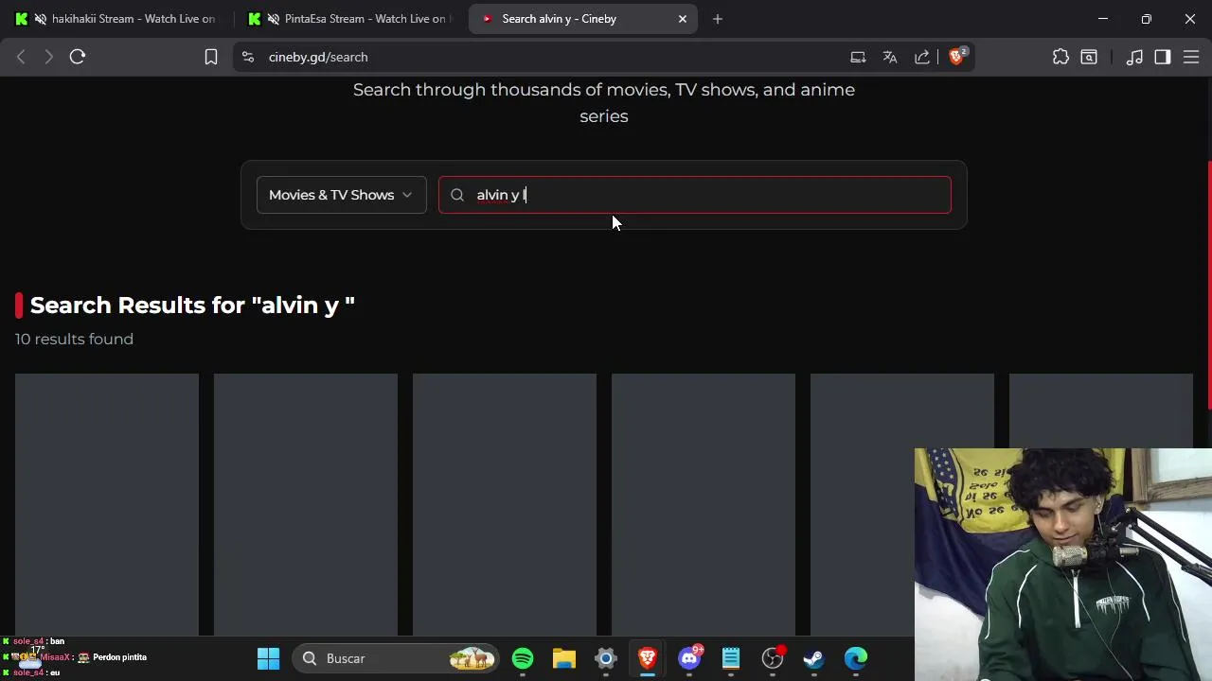The height and width of the screenshot is (681, 1212).
Task: Open File Explorer from the taskbar
Action: tap(564, 658)
